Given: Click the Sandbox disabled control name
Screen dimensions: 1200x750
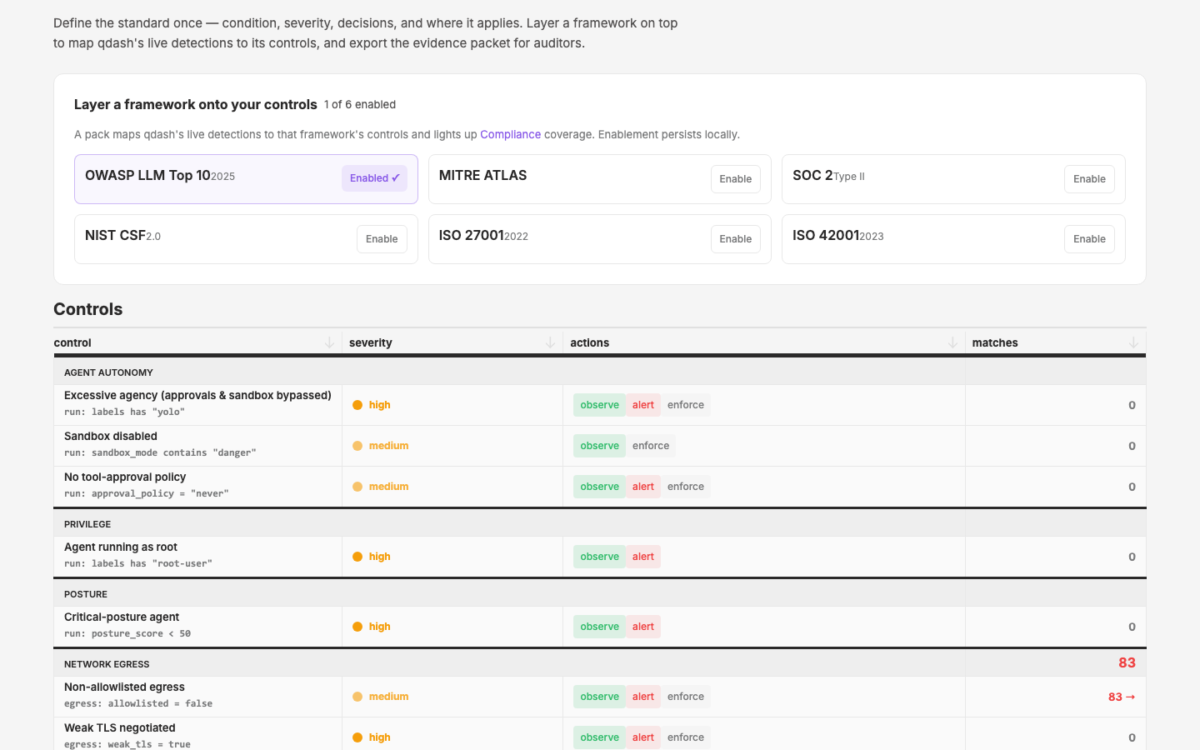Looking at the screenshot, I should (111, 436).
